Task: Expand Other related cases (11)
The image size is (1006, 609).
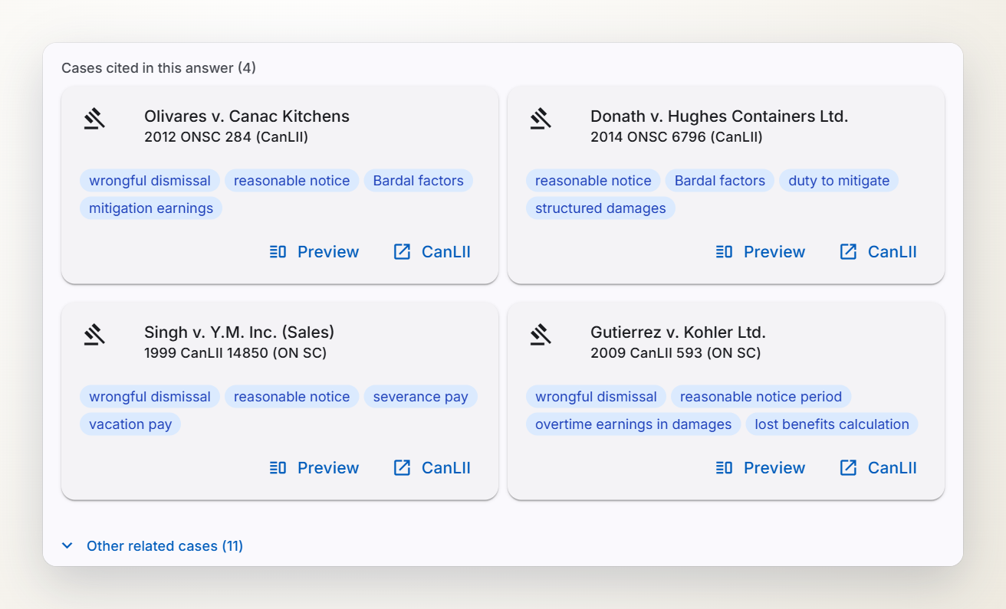Action: [153, 546]
